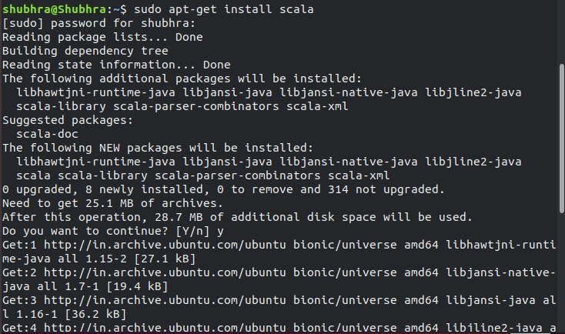Open the Get:1 archive.ubuntu.com URL

151,245
